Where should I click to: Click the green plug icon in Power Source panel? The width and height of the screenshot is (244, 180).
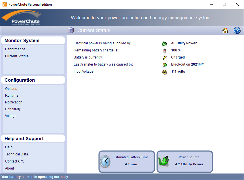164,161
